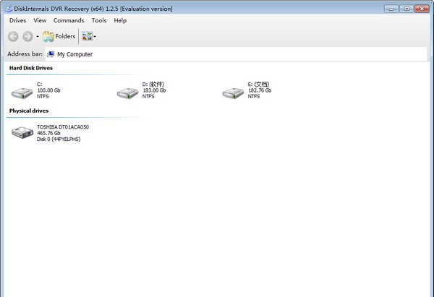The width and height of the screenshot is (434, 297).
Task: Click the TOSHIBA DT01ACA050 name text
Action: point(63,127)
